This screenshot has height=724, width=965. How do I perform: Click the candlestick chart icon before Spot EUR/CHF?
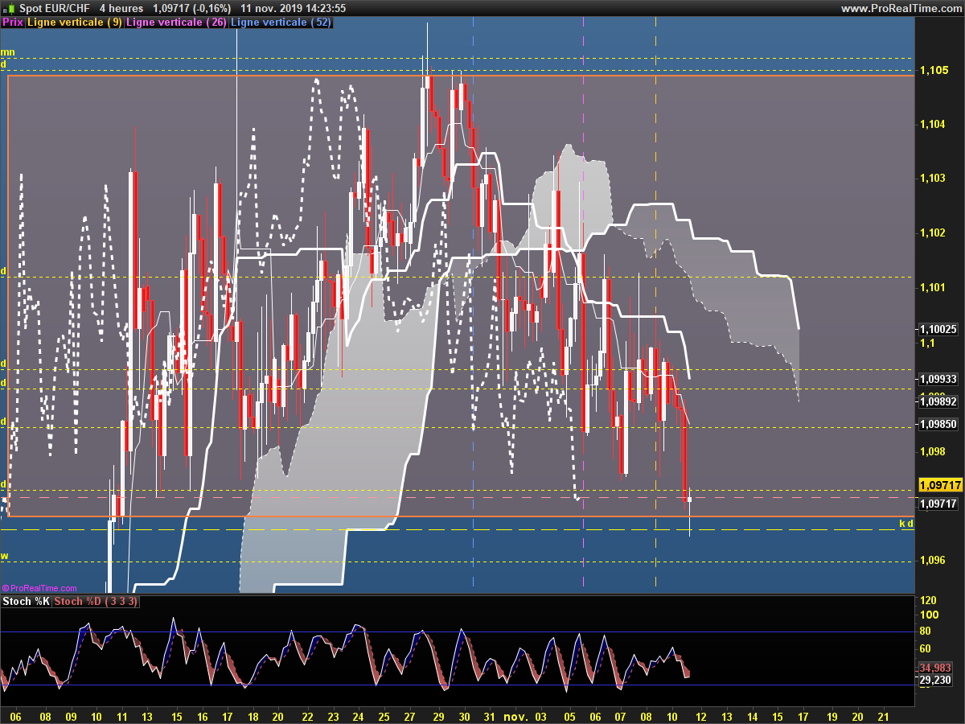tap(9, 8)
